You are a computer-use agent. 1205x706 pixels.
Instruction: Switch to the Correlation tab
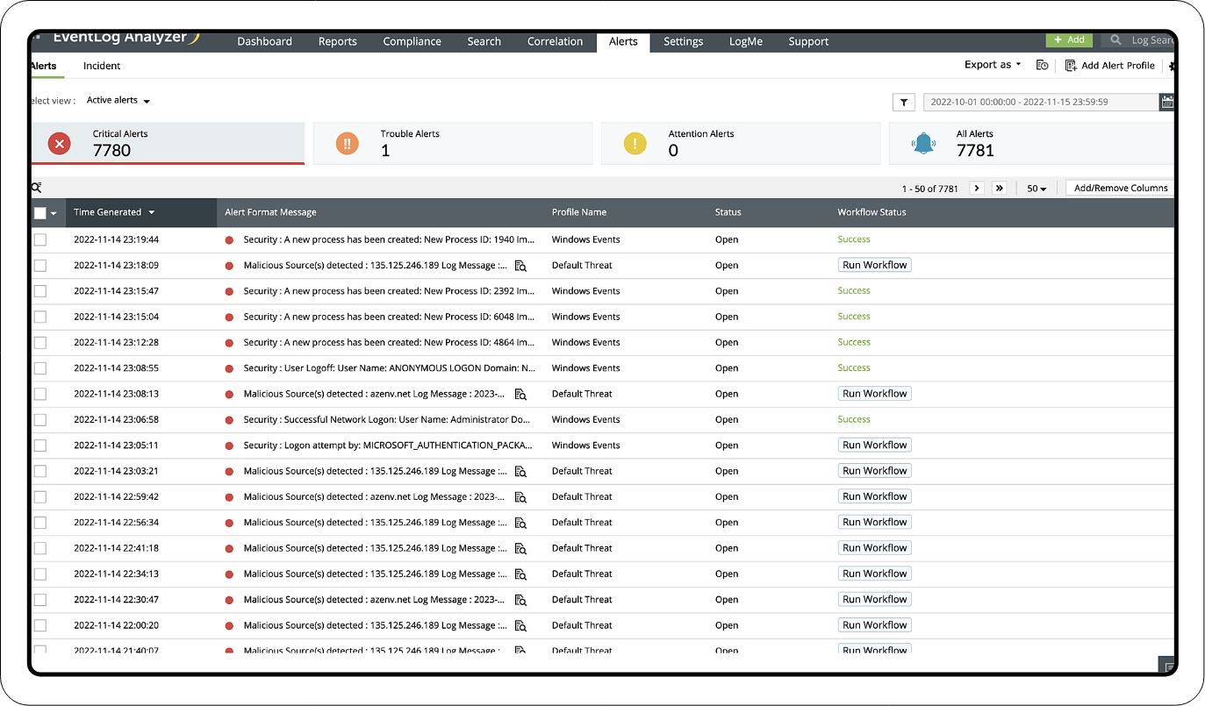(555, 41)
